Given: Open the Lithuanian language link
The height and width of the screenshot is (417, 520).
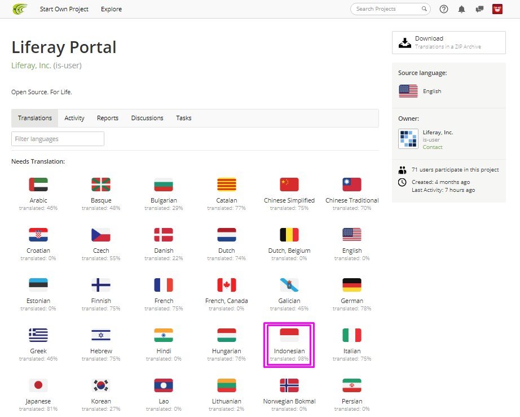Looking at the screenshot, I should click(227, 401).
